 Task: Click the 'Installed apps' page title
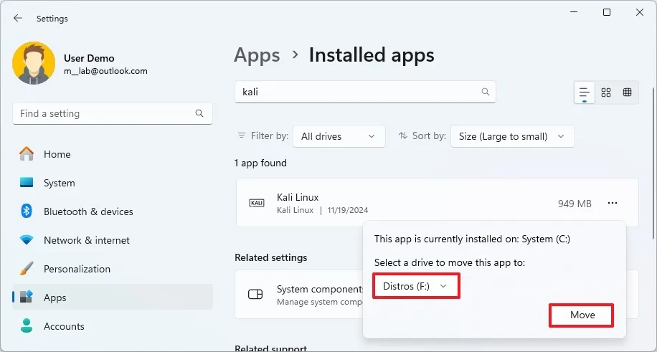372,55
